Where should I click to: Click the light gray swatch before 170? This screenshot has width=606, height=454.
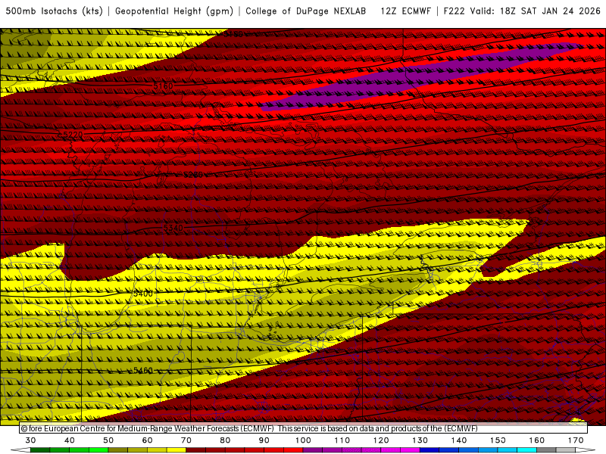pos(566,450)
